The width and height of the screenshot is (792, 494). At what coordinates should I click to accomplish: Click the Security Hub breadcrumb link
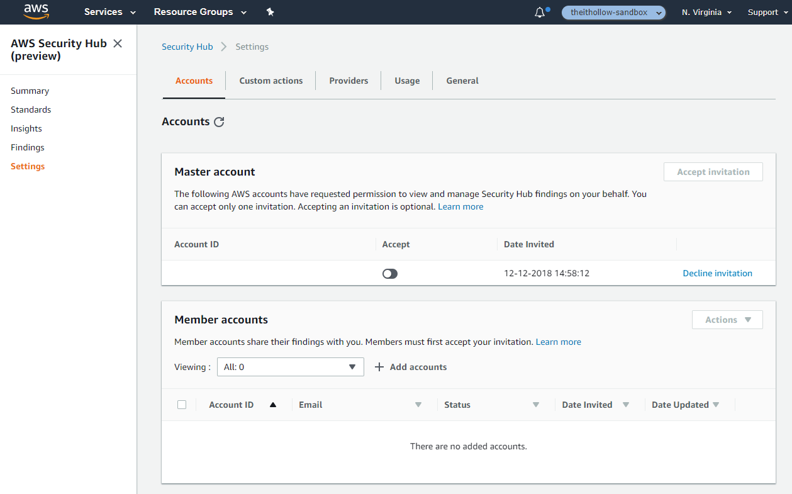pos(187,47)
